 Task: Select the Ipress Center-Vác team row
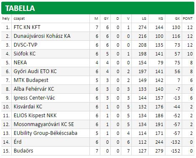click(98, 98)
